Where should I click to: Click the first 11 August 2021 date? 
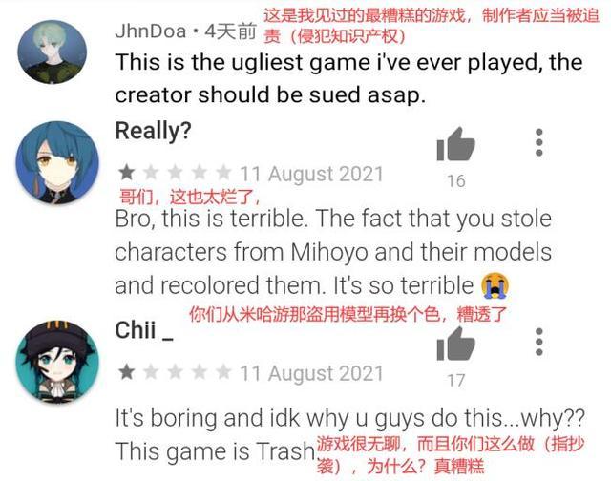point(311,174)
